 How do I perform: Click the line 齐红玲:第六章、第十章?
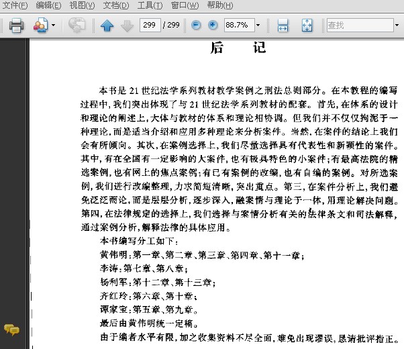pyautogui.click(x=148, y=296)
